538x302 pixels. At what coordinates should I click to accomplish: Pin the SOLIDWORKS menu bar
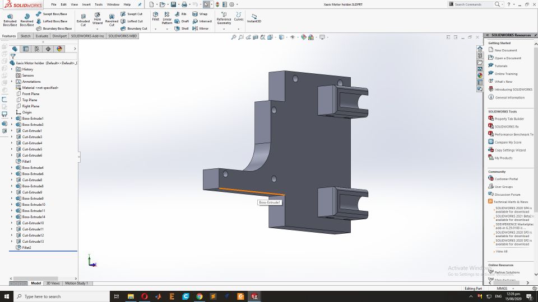click(140, 4)
